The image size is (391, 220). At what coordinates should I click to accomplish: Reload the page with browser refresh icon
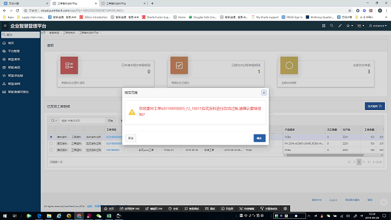[18, 10]
